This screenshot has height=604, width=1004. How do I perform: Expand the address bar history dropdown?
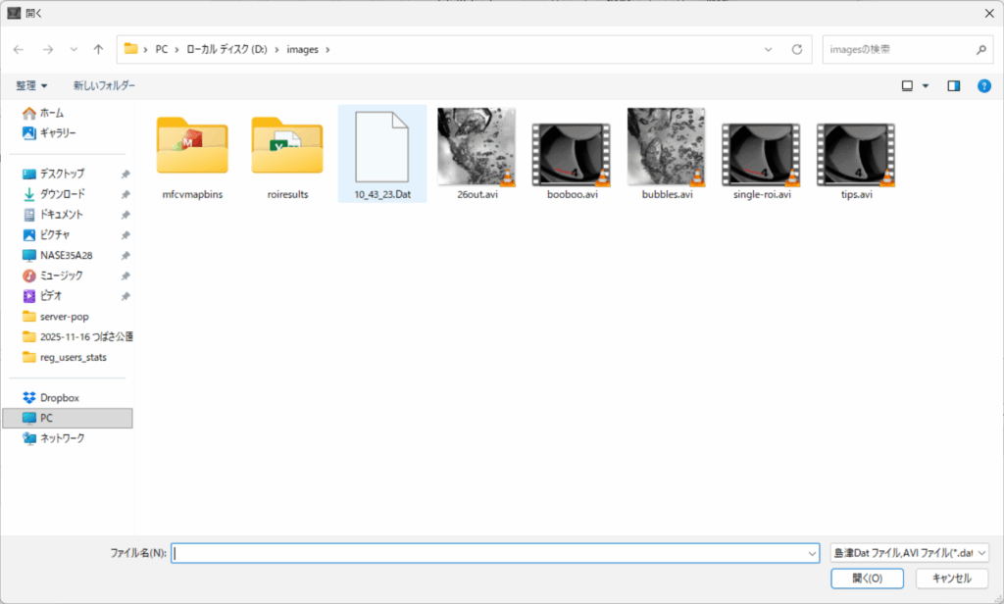pos(769,49)
